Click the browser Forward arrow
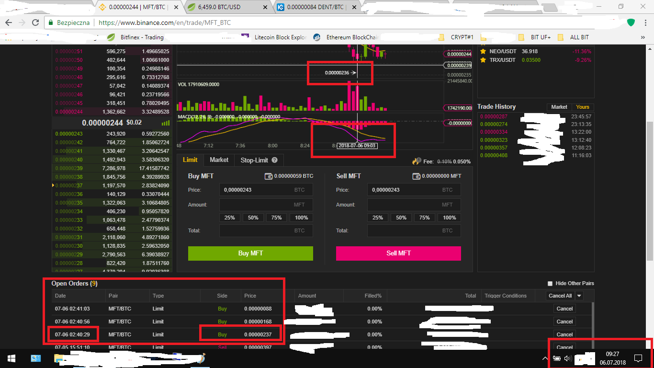654x368 pixels. pyautogui.click(x=22, y=23)
